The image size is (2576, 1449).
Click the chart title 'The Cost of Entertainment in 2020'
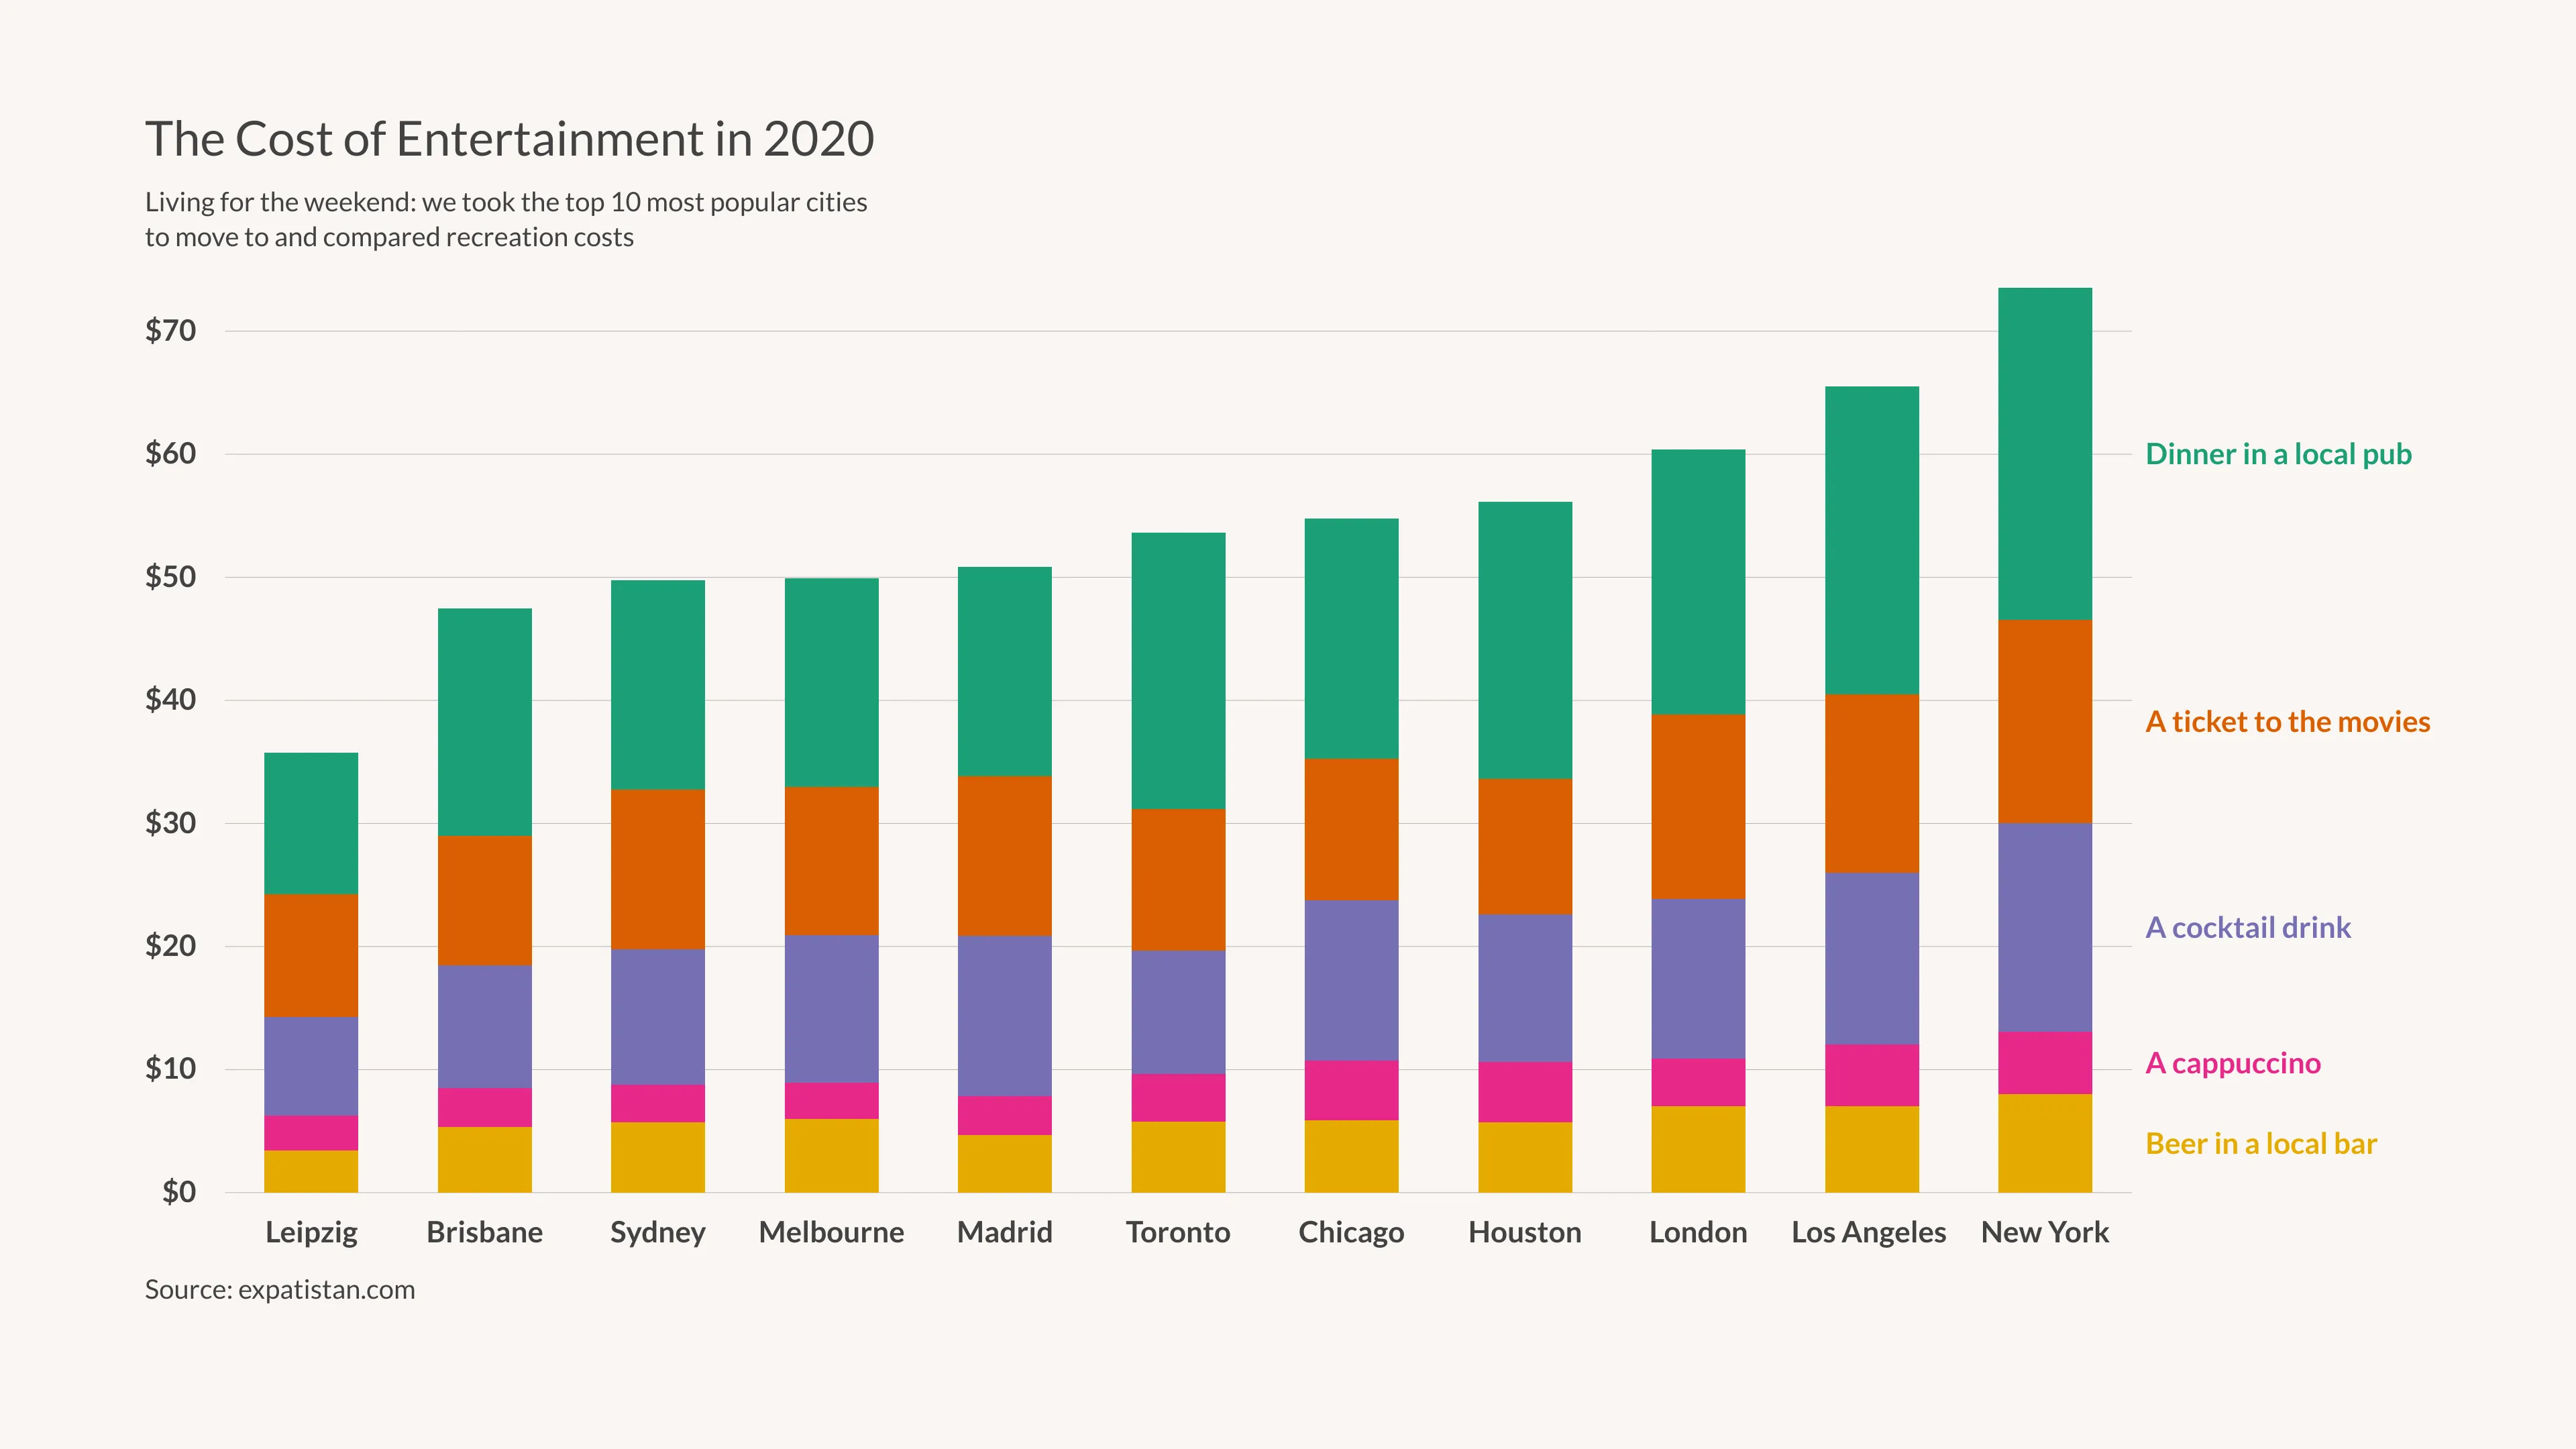point(510,140)
